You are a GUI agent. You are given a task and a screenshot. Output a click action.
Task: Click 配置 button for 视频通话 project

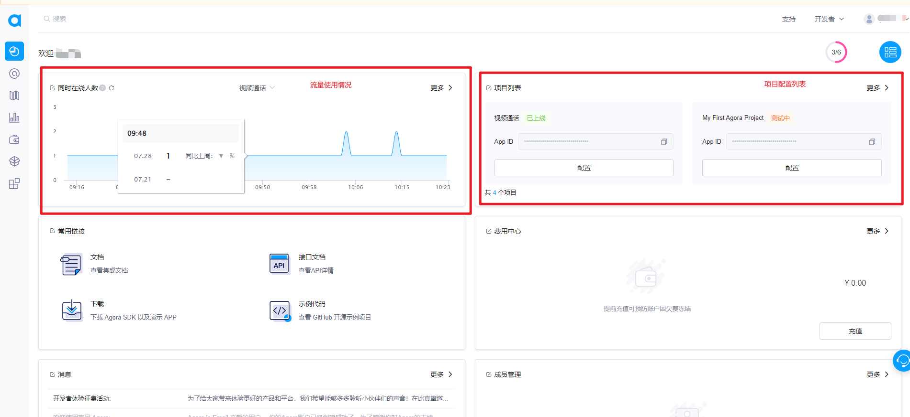pos(584,168)
